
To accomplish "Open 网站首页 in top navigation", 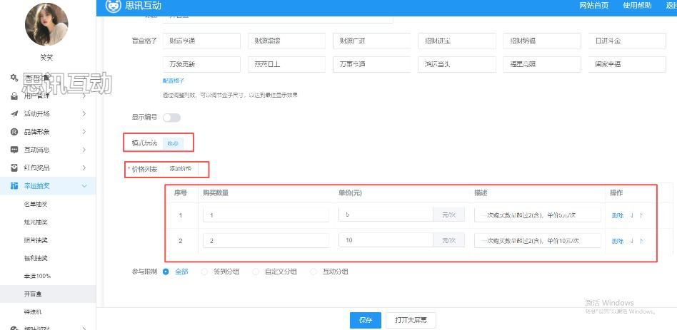I will (594, 6).
